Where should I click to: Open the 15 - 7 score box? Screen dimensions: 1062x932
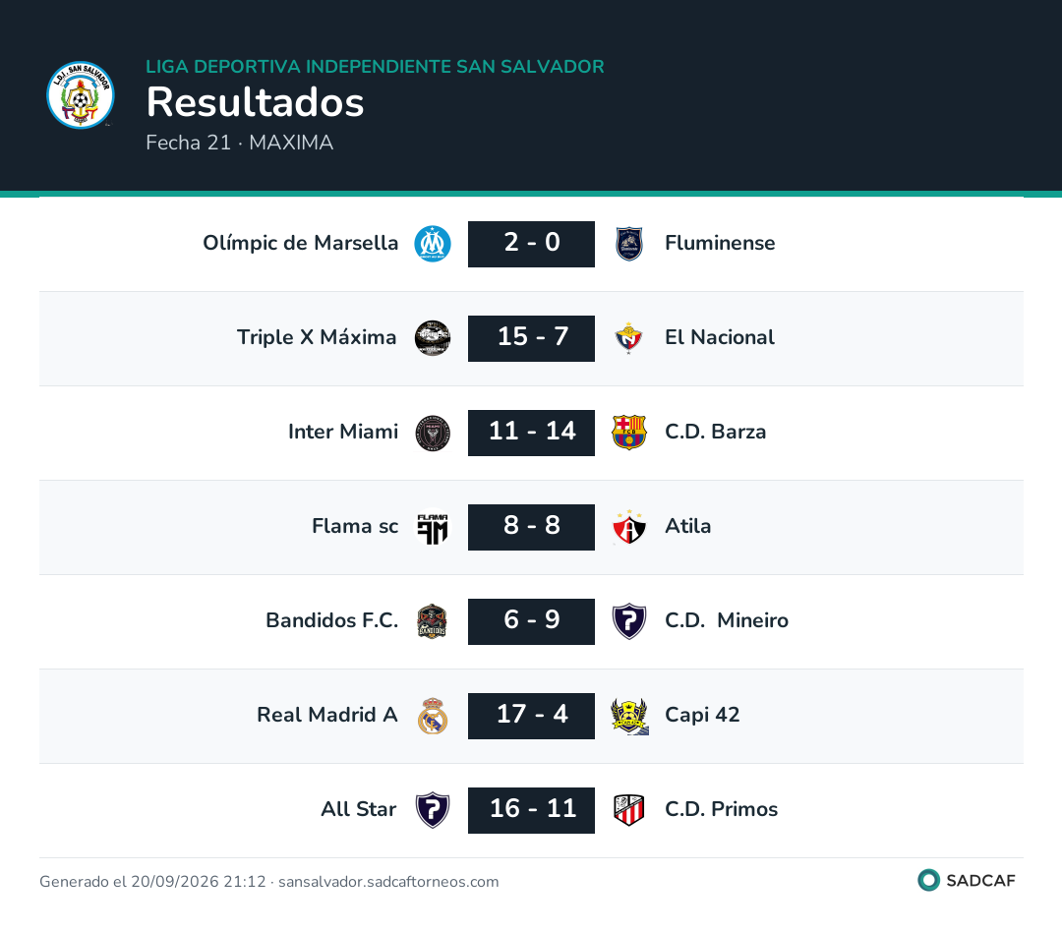532,338
